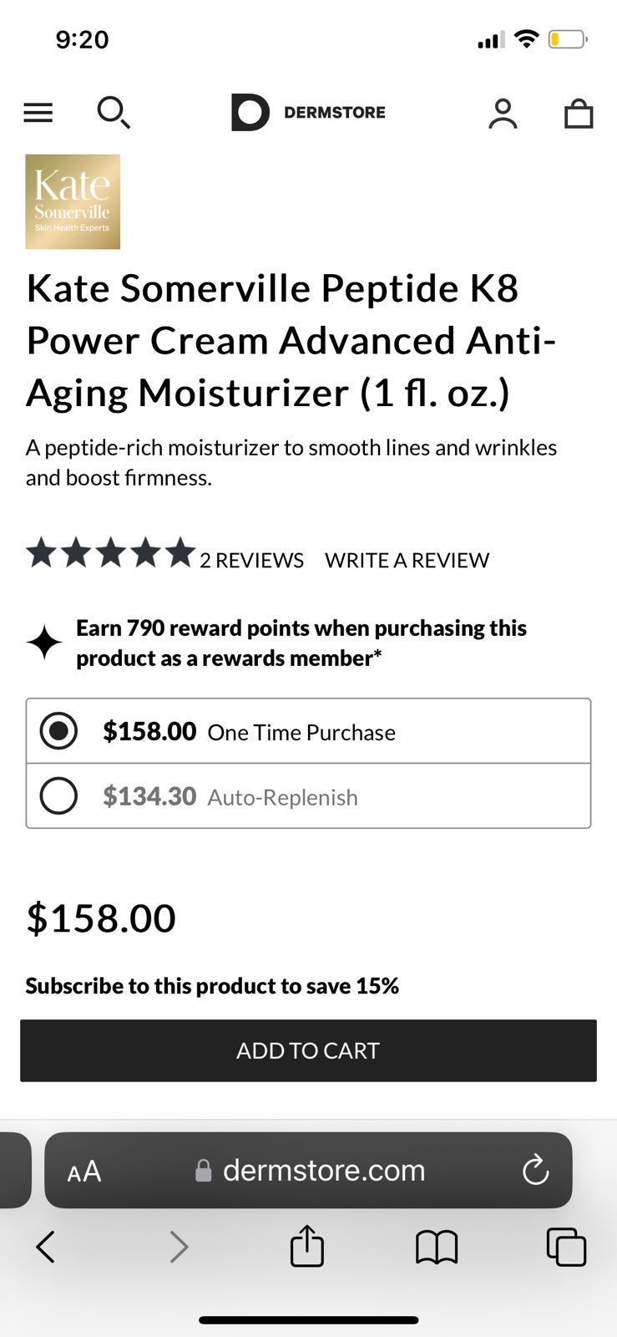Go back with the browser arrow
Image resolution: width=617 pixels, height=1337 pixels.
pos(46,1247)
